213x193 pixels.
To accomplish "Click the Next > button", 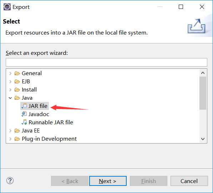I will point(108,181).
